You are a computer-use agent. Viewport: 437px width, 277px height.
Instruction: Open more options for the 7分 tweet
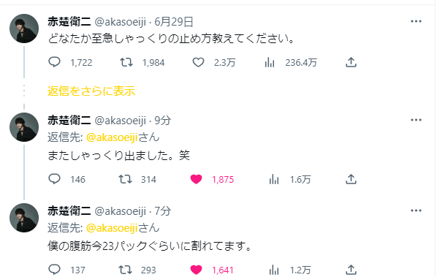coord(416,210)
